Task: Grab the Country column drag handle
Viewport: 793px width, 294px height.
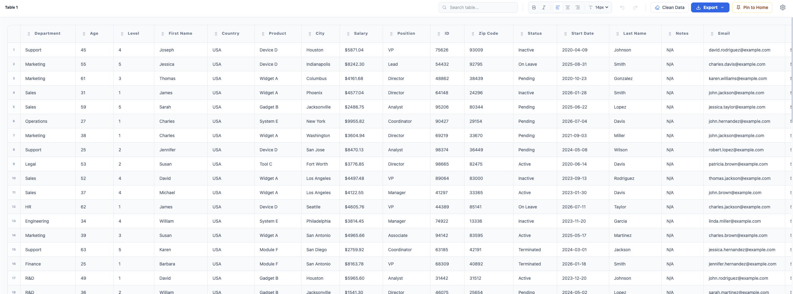Action: click(x=216, y=34)
